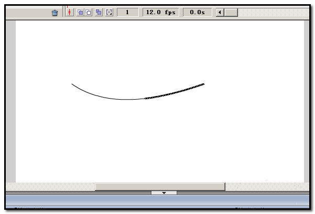
Task: Collapse panel with bottom down-arrow handle
Action: (164, 192)
